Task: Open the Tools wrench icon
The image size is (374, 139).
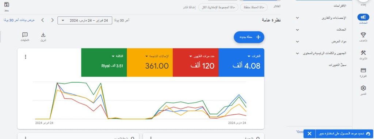Action: tap(363, 53)
